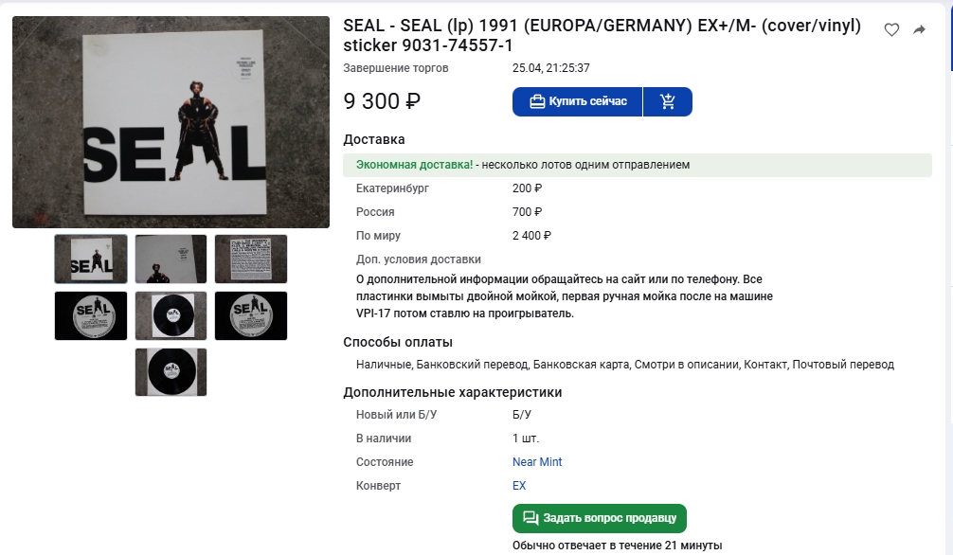Add lot to favorites with heart icon
Screen dimensions: 953x555
891,30
